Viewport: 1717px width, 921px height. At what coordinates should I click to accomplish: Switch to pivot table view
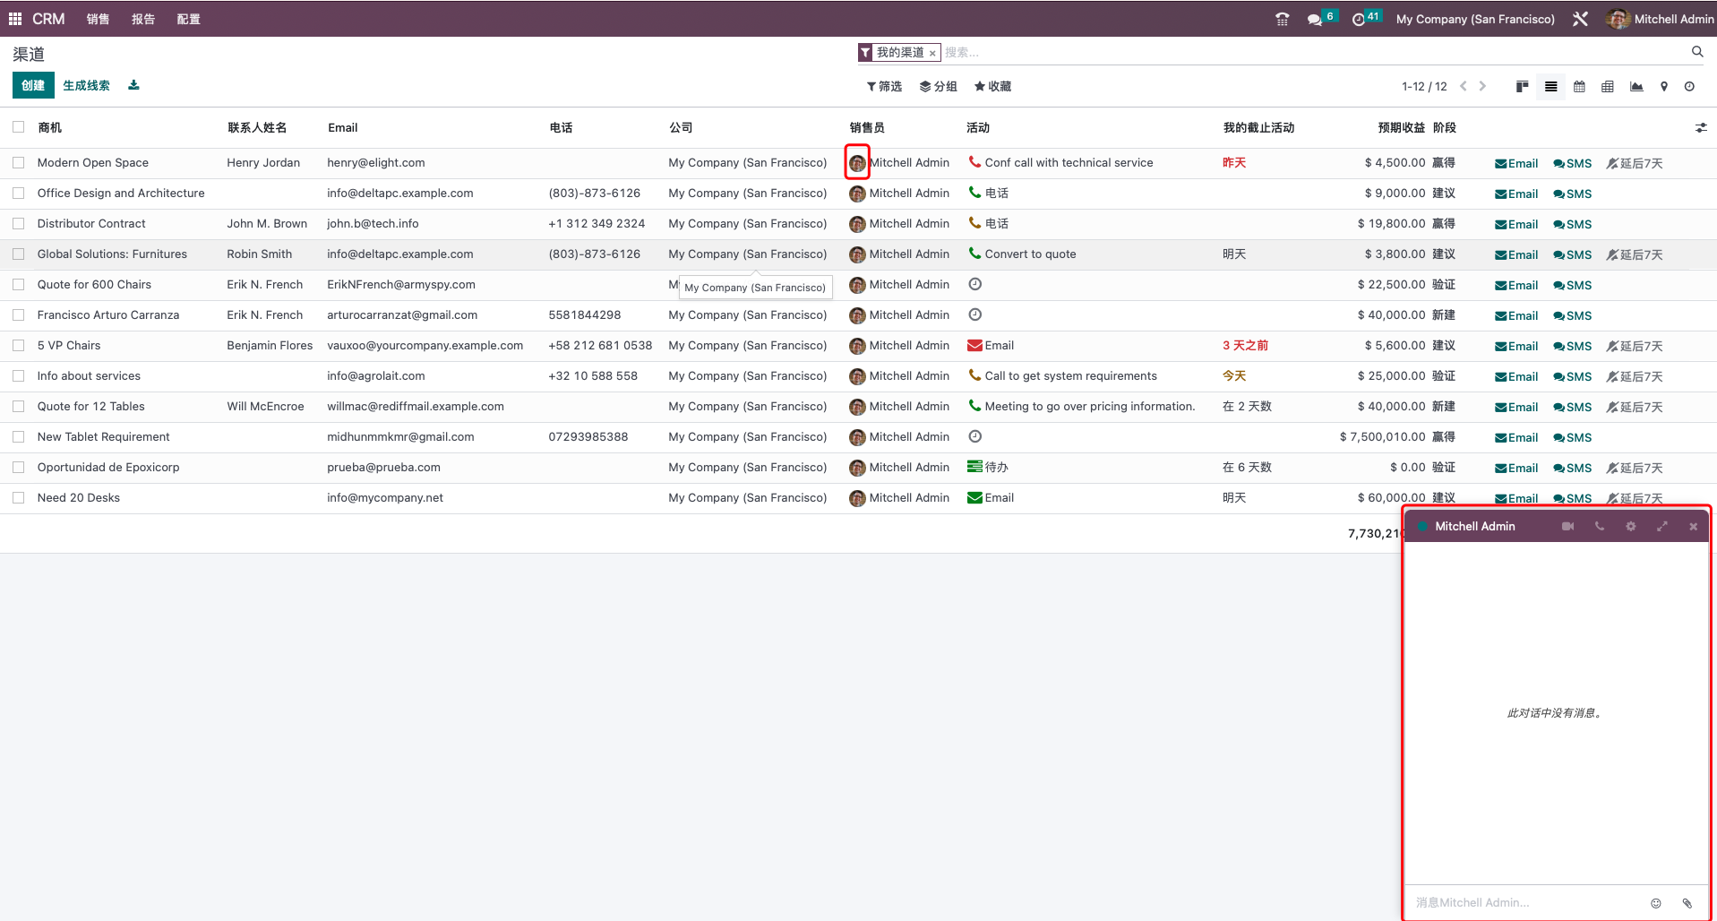(1607, 86)
